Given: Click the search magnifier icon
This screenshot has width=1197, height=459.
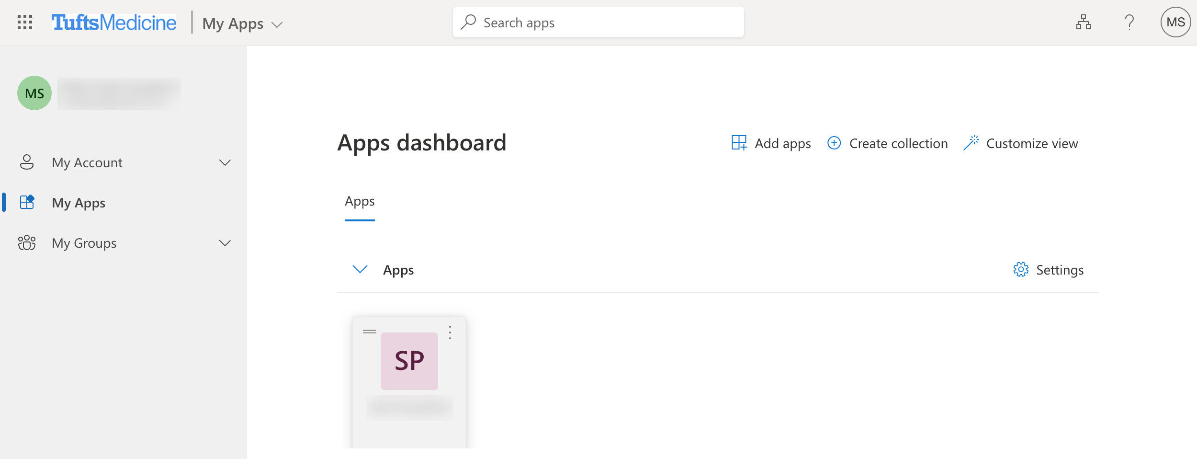Looking at the screenshot, I should (468, 22).
